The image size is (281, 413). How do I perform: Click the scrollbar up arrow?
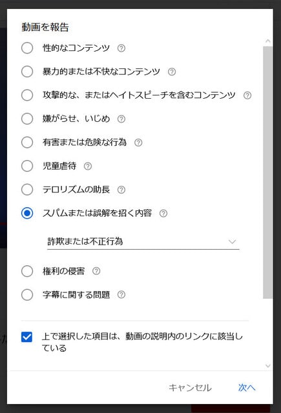[268, 41]
